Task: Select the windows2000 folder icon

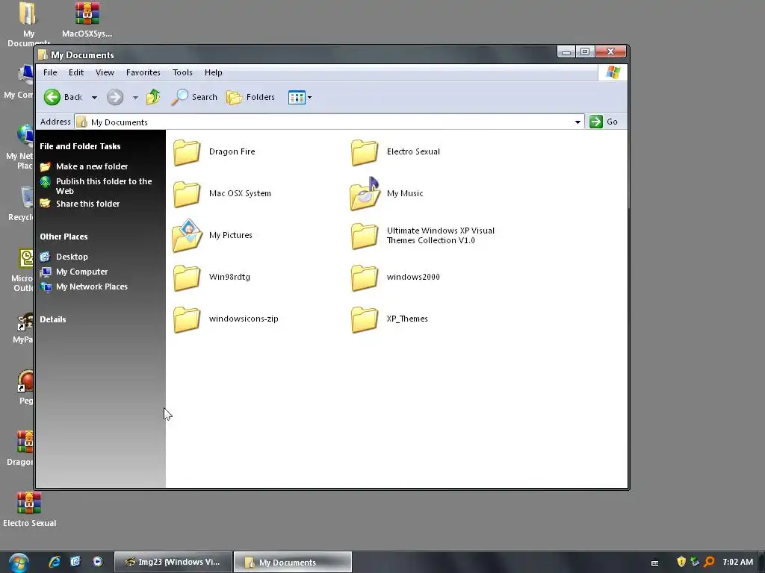Action: pos(365,278)
